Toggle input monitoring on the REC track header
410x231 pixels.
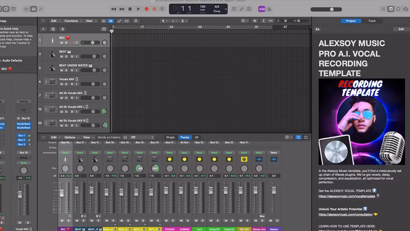[77, 43]
